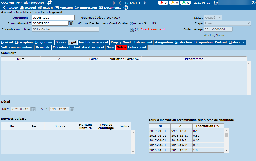Open the Notes tab
The width and height of the screenshot is (256, 161).
(121, 47)
